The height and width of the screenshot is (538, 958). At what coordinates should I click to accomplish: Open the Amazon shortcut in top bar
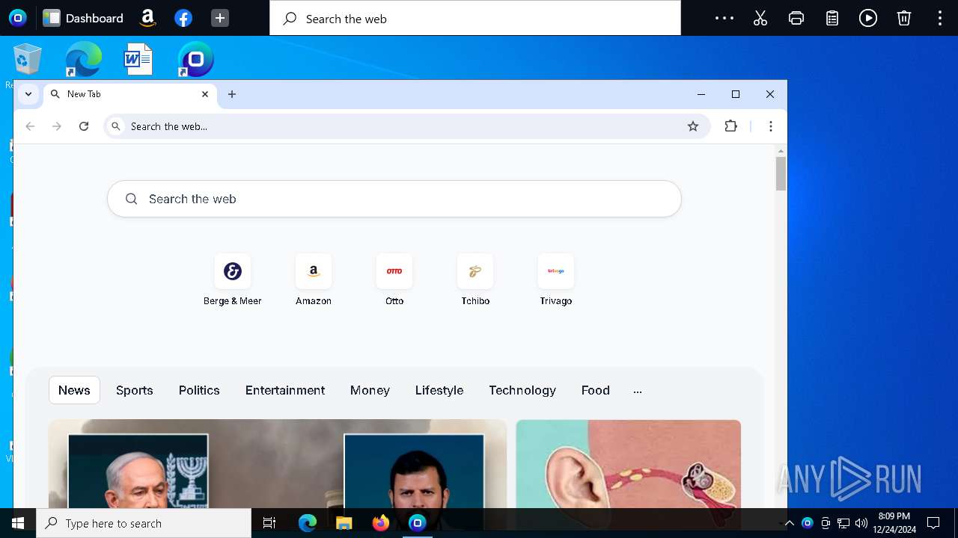pos(148,18)
